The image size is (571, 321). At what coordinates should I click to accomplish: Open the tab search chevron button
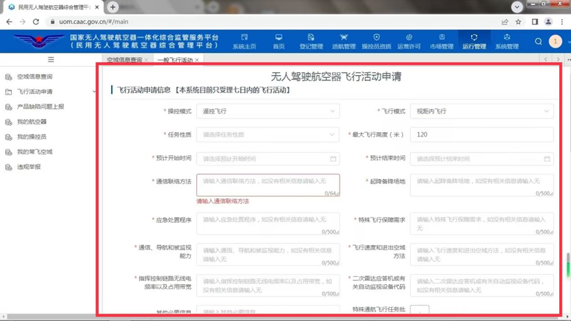(517, 7)
